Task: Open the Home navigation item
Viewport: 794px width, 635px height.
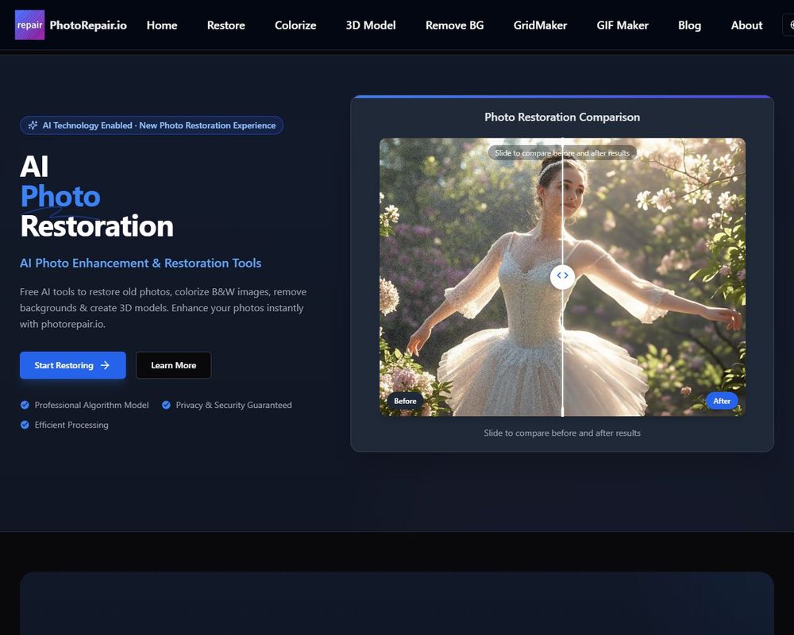Action: [162, 25]
